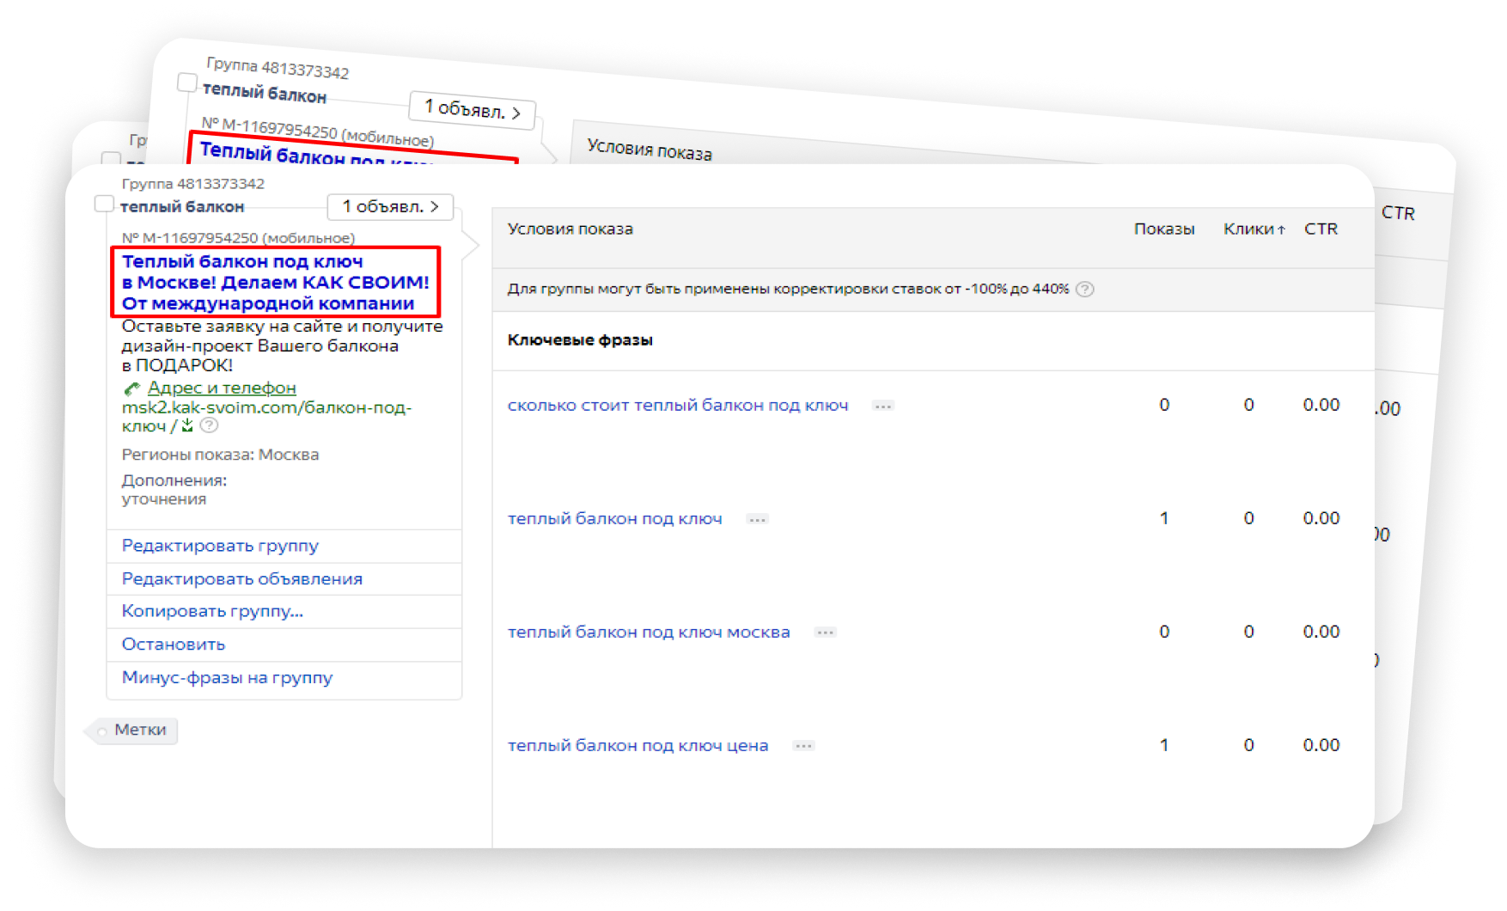This screenshot has height=911, width=1507.
Task: Click the Клики value for 'сколько стоит теплый балкон под ключ'
Action: point(1249,406)
